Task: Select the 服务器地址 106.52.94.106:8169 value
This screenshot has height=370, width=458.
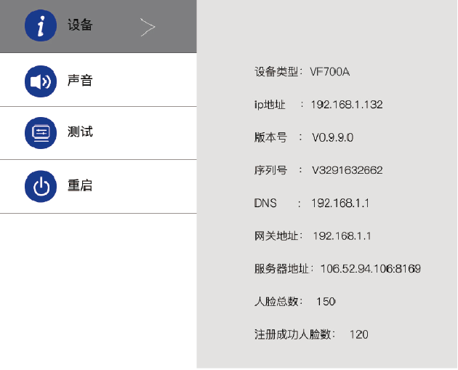Action: 370,269
